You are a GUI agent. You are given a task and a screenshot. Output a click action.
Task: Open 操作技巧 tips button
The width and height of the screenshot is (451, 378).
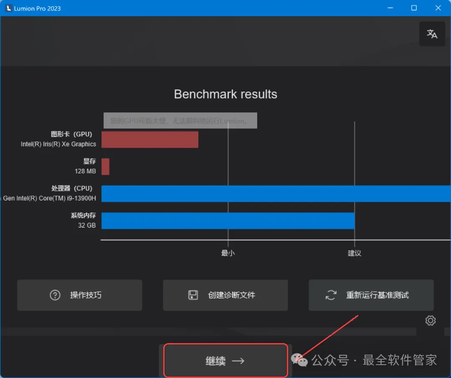(80, 295)
